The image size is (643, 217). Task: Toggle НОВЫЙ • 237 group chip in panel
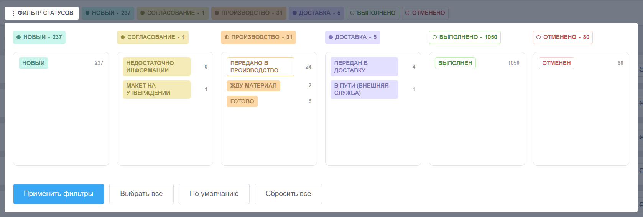[x=39, y=37]
